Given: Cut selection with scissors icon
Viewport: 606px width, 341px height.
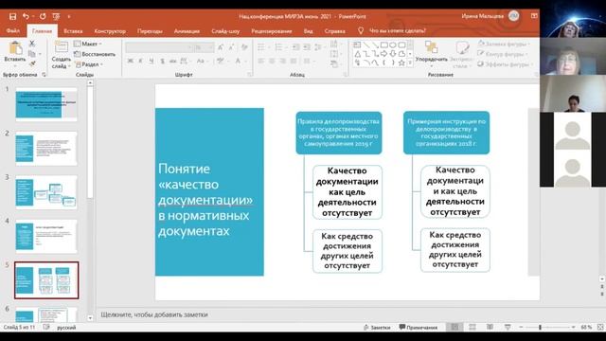Looking at the screenshot, I should (32, 44).
